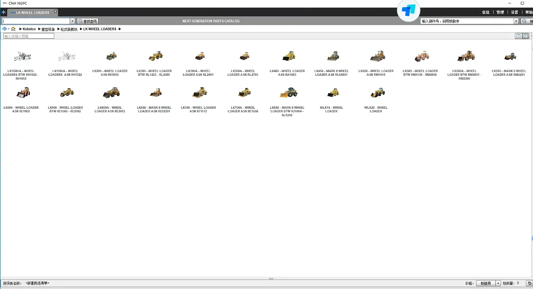Click the home icon in breadcrumb bar
This screenshot has height=289, width=533.
(13, 29)
